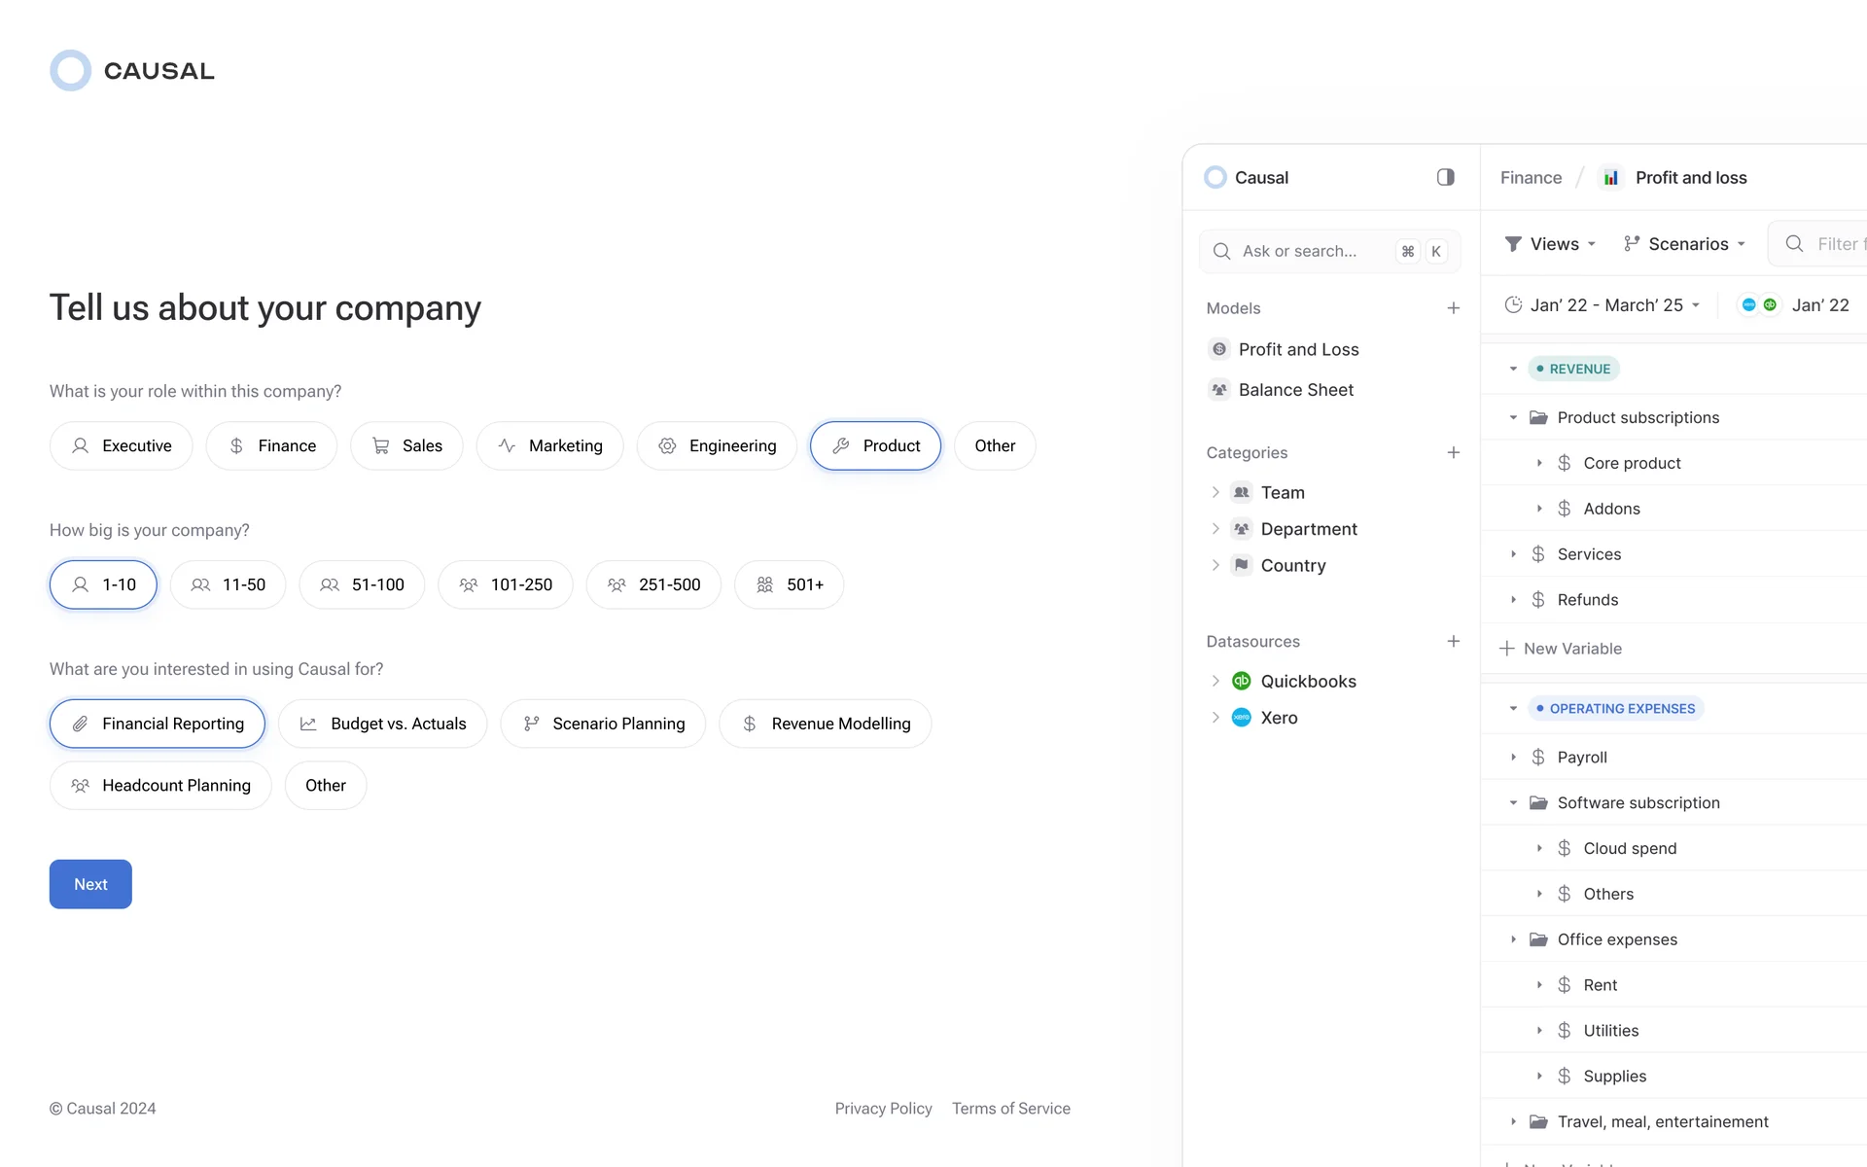The height and width of the screenshot is (1167, 1867).
Task: Add a category with the plus icon
Action: (1453, 452)
